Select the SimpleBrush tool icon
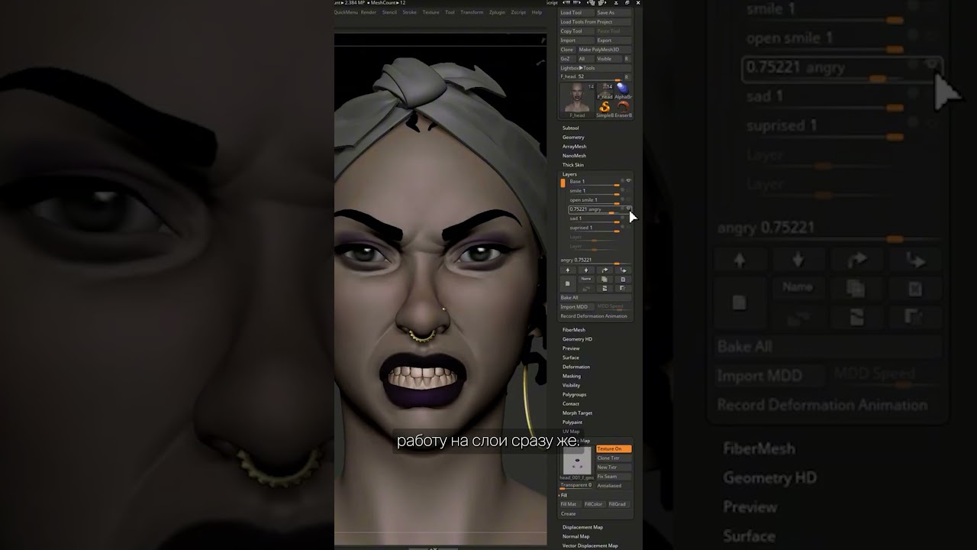This screenshot has width=977, height=550. (x=605, y=109)
